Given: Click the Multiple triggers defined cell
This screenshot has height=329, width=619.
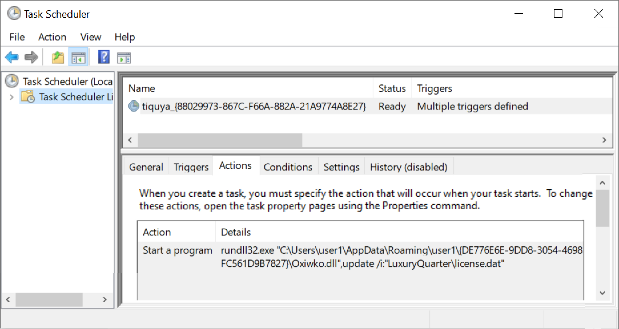Looking at the screenshot, I should pyautogui.click(x=473, y=106).
